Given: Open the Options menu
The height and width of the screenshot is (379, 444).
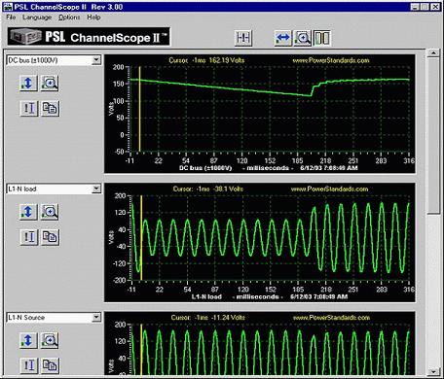Looking at the screenshot, I should click(69, 17).
